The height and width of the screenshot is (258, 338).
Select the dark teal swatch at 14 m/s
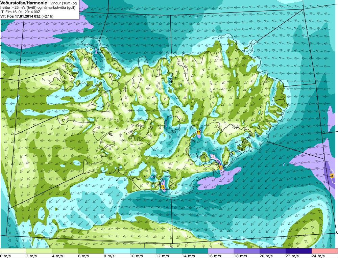(195, 251)
